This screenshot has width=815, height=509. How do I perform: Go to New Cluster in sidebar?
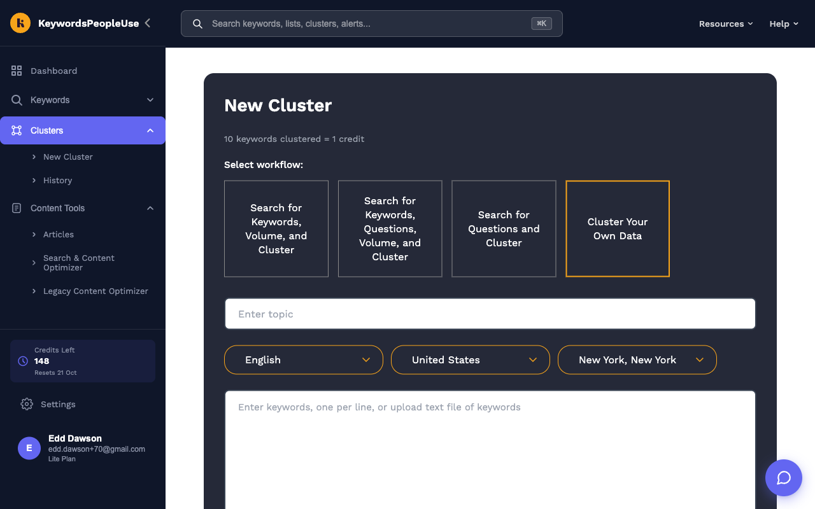pos(68,157)
